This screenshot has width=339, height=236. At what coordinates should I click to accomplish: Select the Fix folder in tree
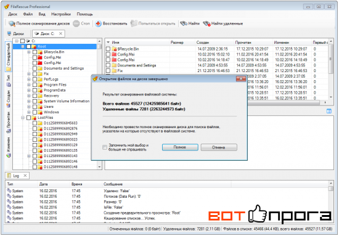(46, 74)
